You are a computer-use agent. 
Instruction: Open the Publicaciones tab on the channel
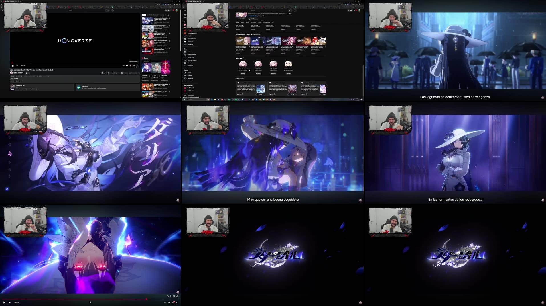267,22
